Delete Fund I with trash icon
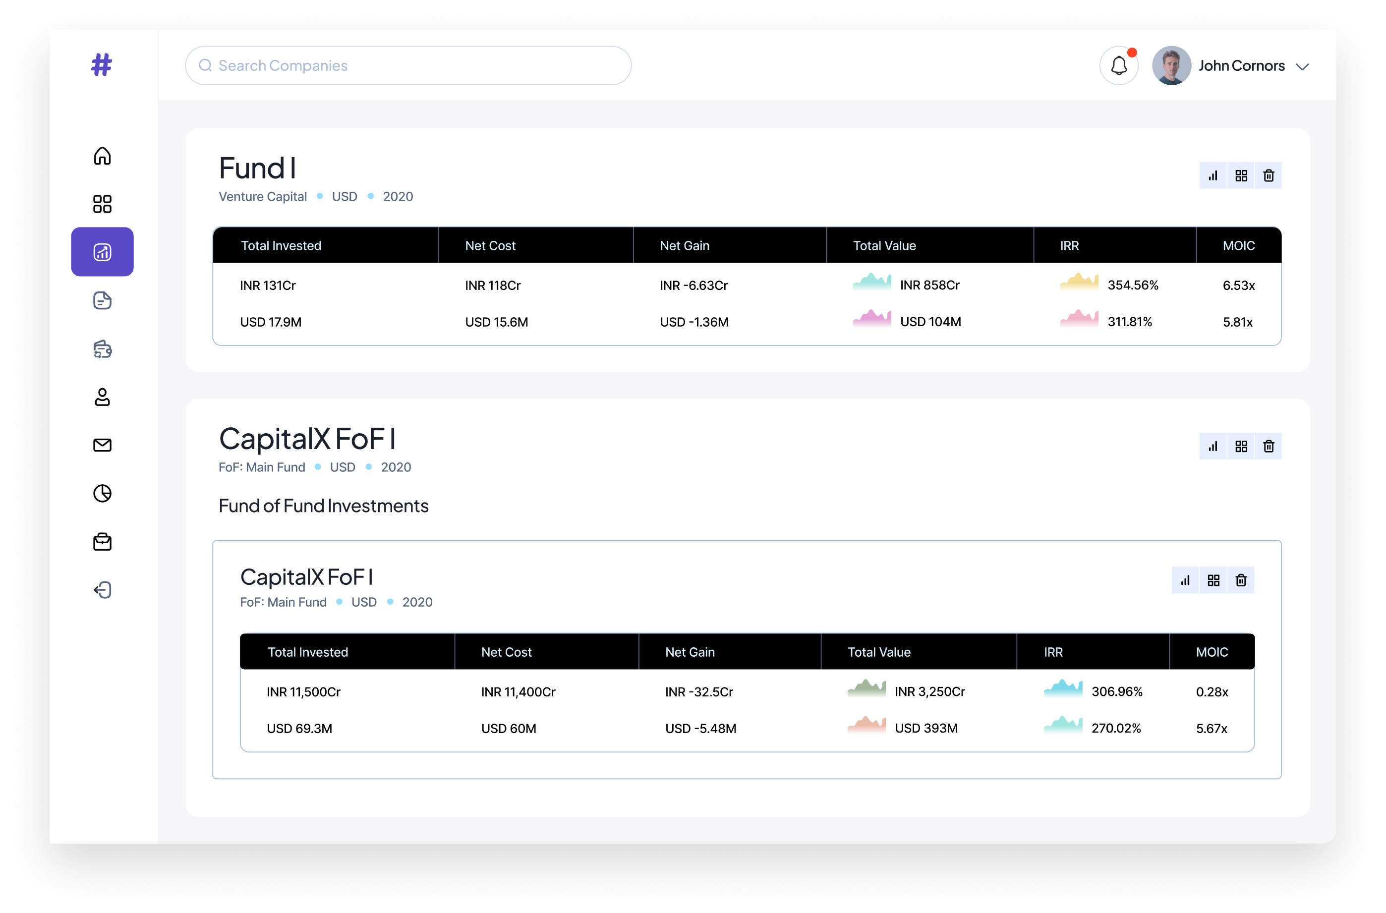The height and width of the screenshot is (913, 1386). (1269, 176)
